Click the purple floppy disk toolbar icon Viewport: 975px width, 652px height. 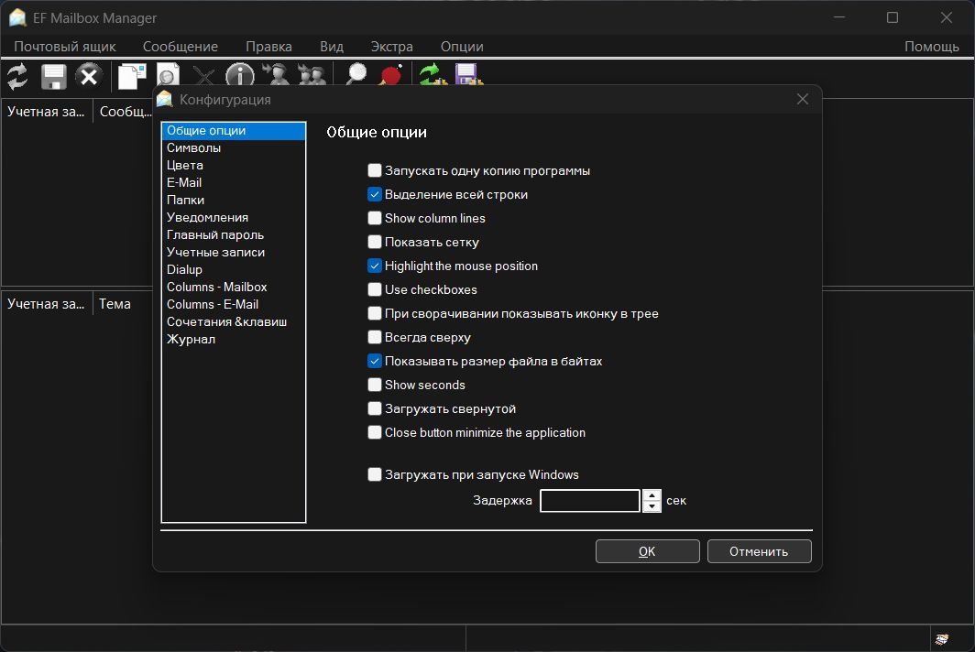[x=467, y=75]
